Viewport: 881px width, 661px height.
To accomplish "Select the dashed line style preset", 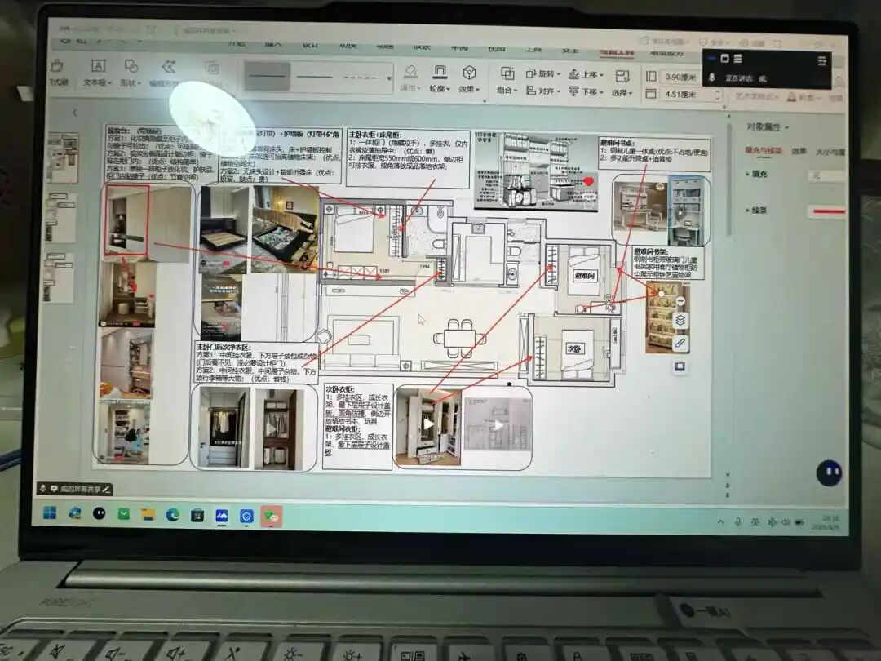I will click(361, 77).
